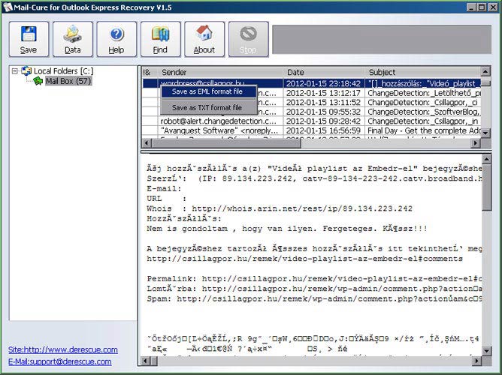Screen dimensions: 502x375
Task: Open the Site:http://www.derescue.com link
Action: click(x=63, y=349)
